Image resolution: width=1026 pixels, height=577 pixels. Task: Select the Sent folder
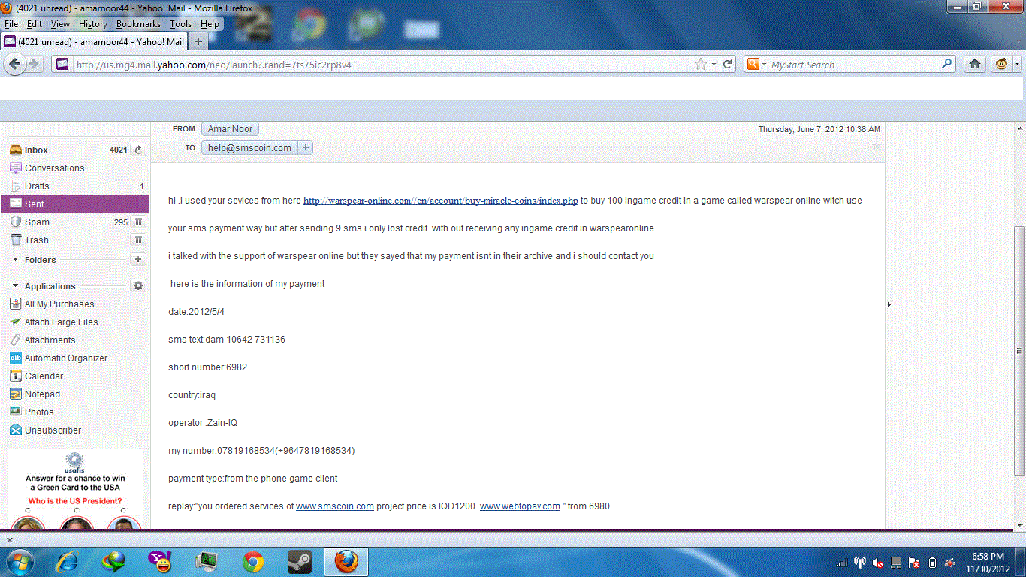pos(75,204)
